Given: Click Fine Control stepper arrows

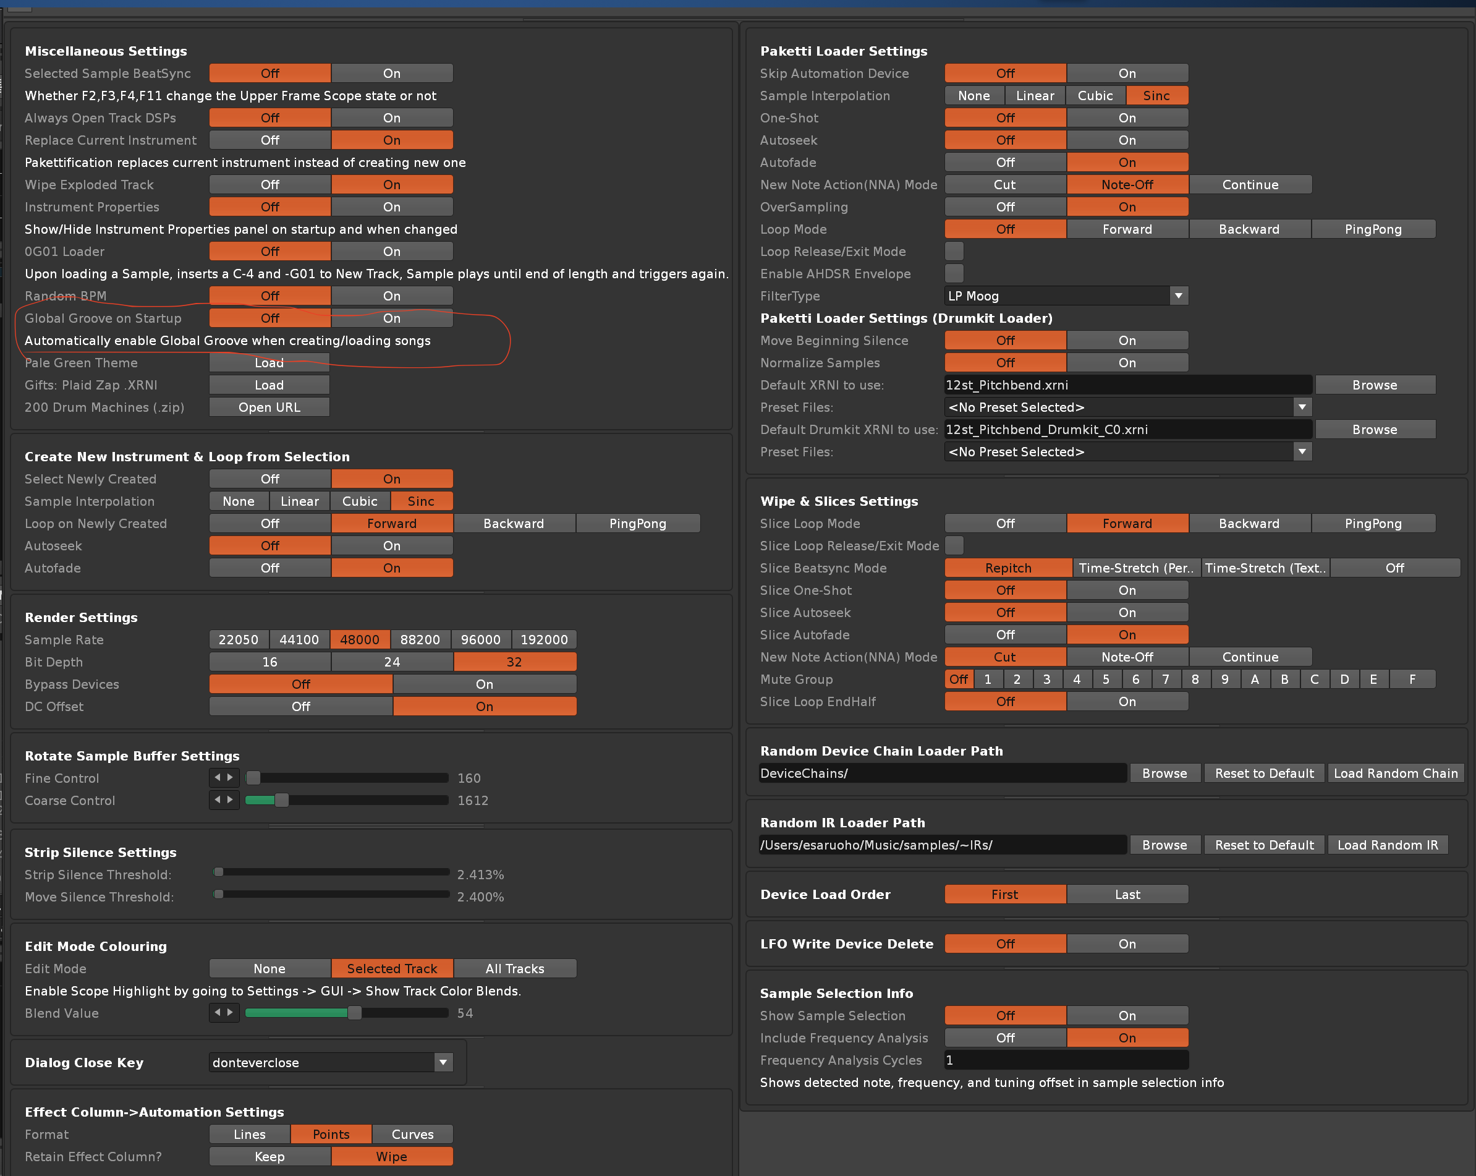Looking at the screenshot, I should pos(224,777).
